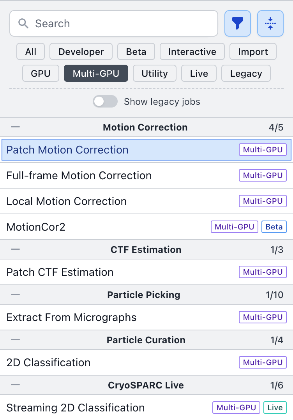Click the search magnifier icon
Image resolution: width=293 pixels, height=420 pixels.
point(23,23)
